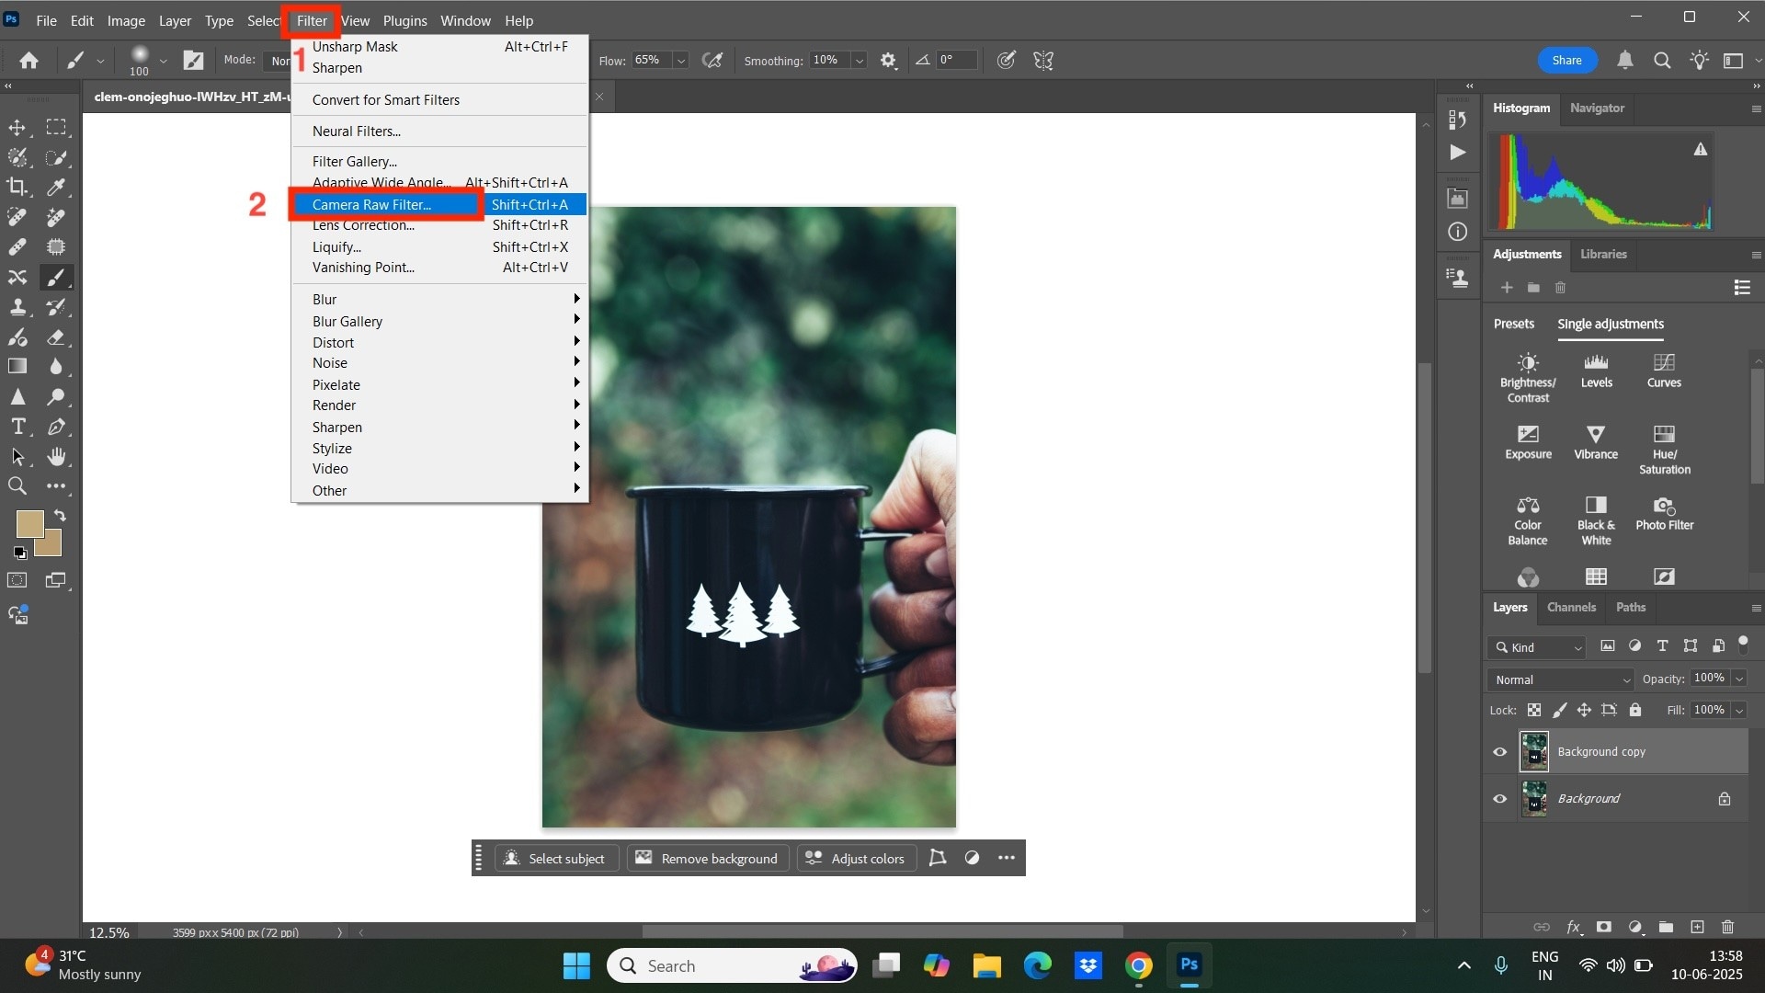
Task: Add an Exposure adjustment
Action: click(x=1528, y=442)
